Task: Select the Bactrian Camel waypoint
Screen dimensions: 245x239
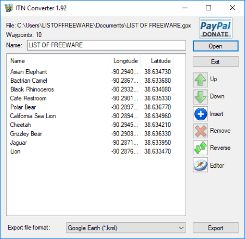Action: tap(29, 81)
